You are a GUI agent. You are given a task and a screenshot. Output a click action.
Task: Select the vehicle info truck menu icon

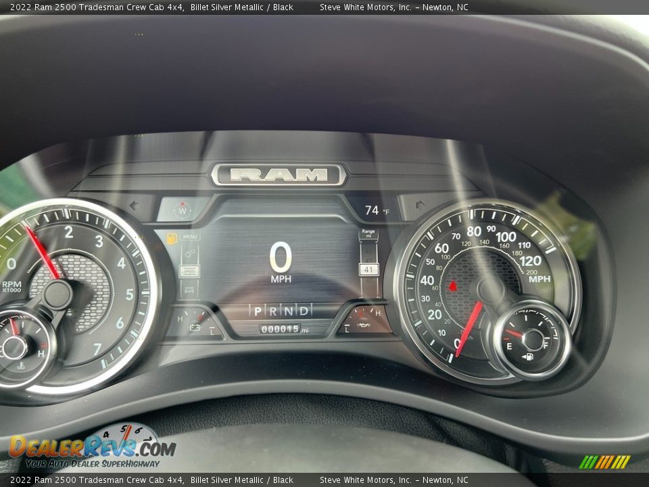click(x=189, y=289)
